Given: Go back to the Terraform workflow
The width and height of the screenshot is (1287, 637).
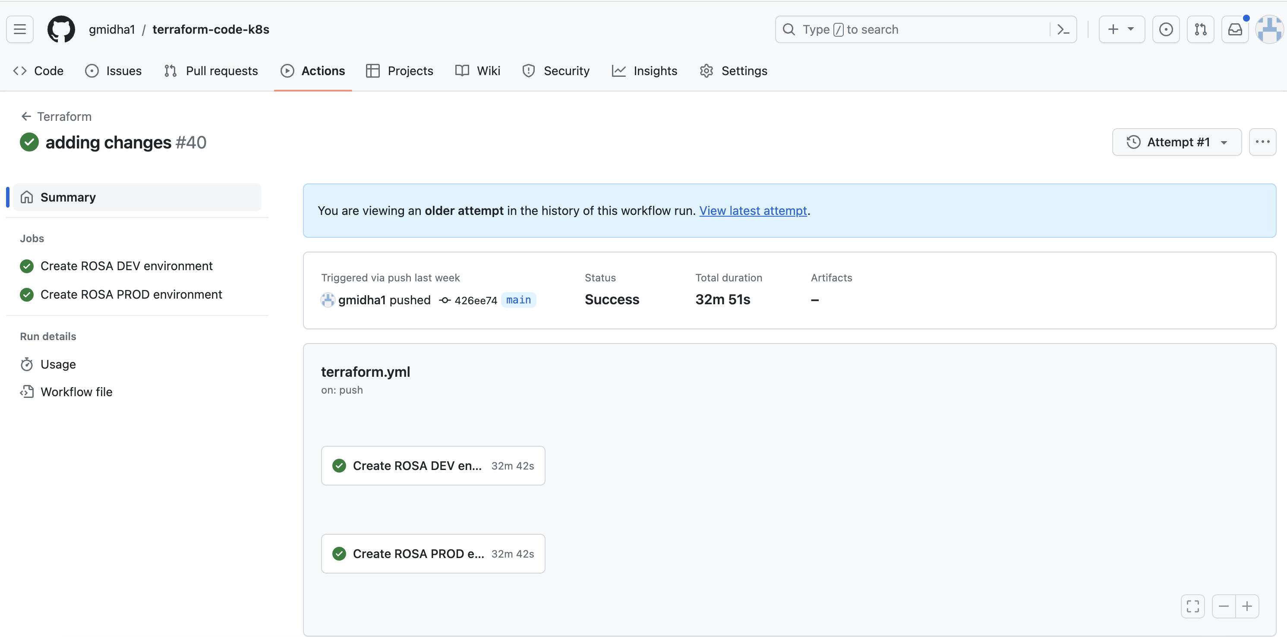Looking at the screenshot, I should tap(56, 117).
